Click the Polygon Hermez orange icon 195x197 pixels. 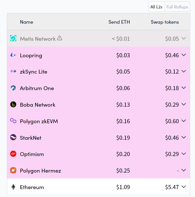[x=13, y=170]
